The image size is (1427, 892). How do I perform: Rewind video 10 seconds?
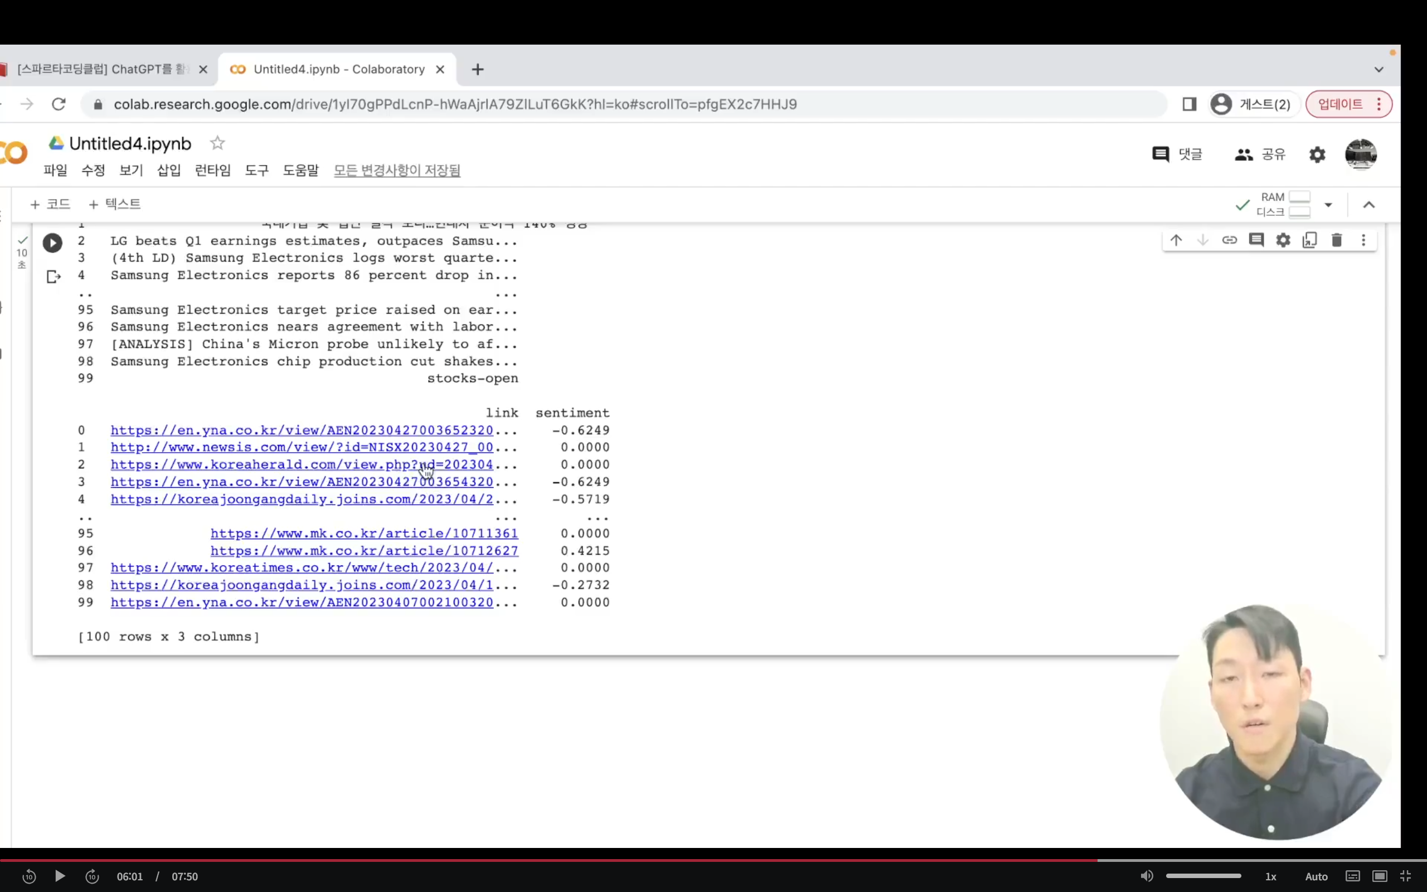[29, 876]
